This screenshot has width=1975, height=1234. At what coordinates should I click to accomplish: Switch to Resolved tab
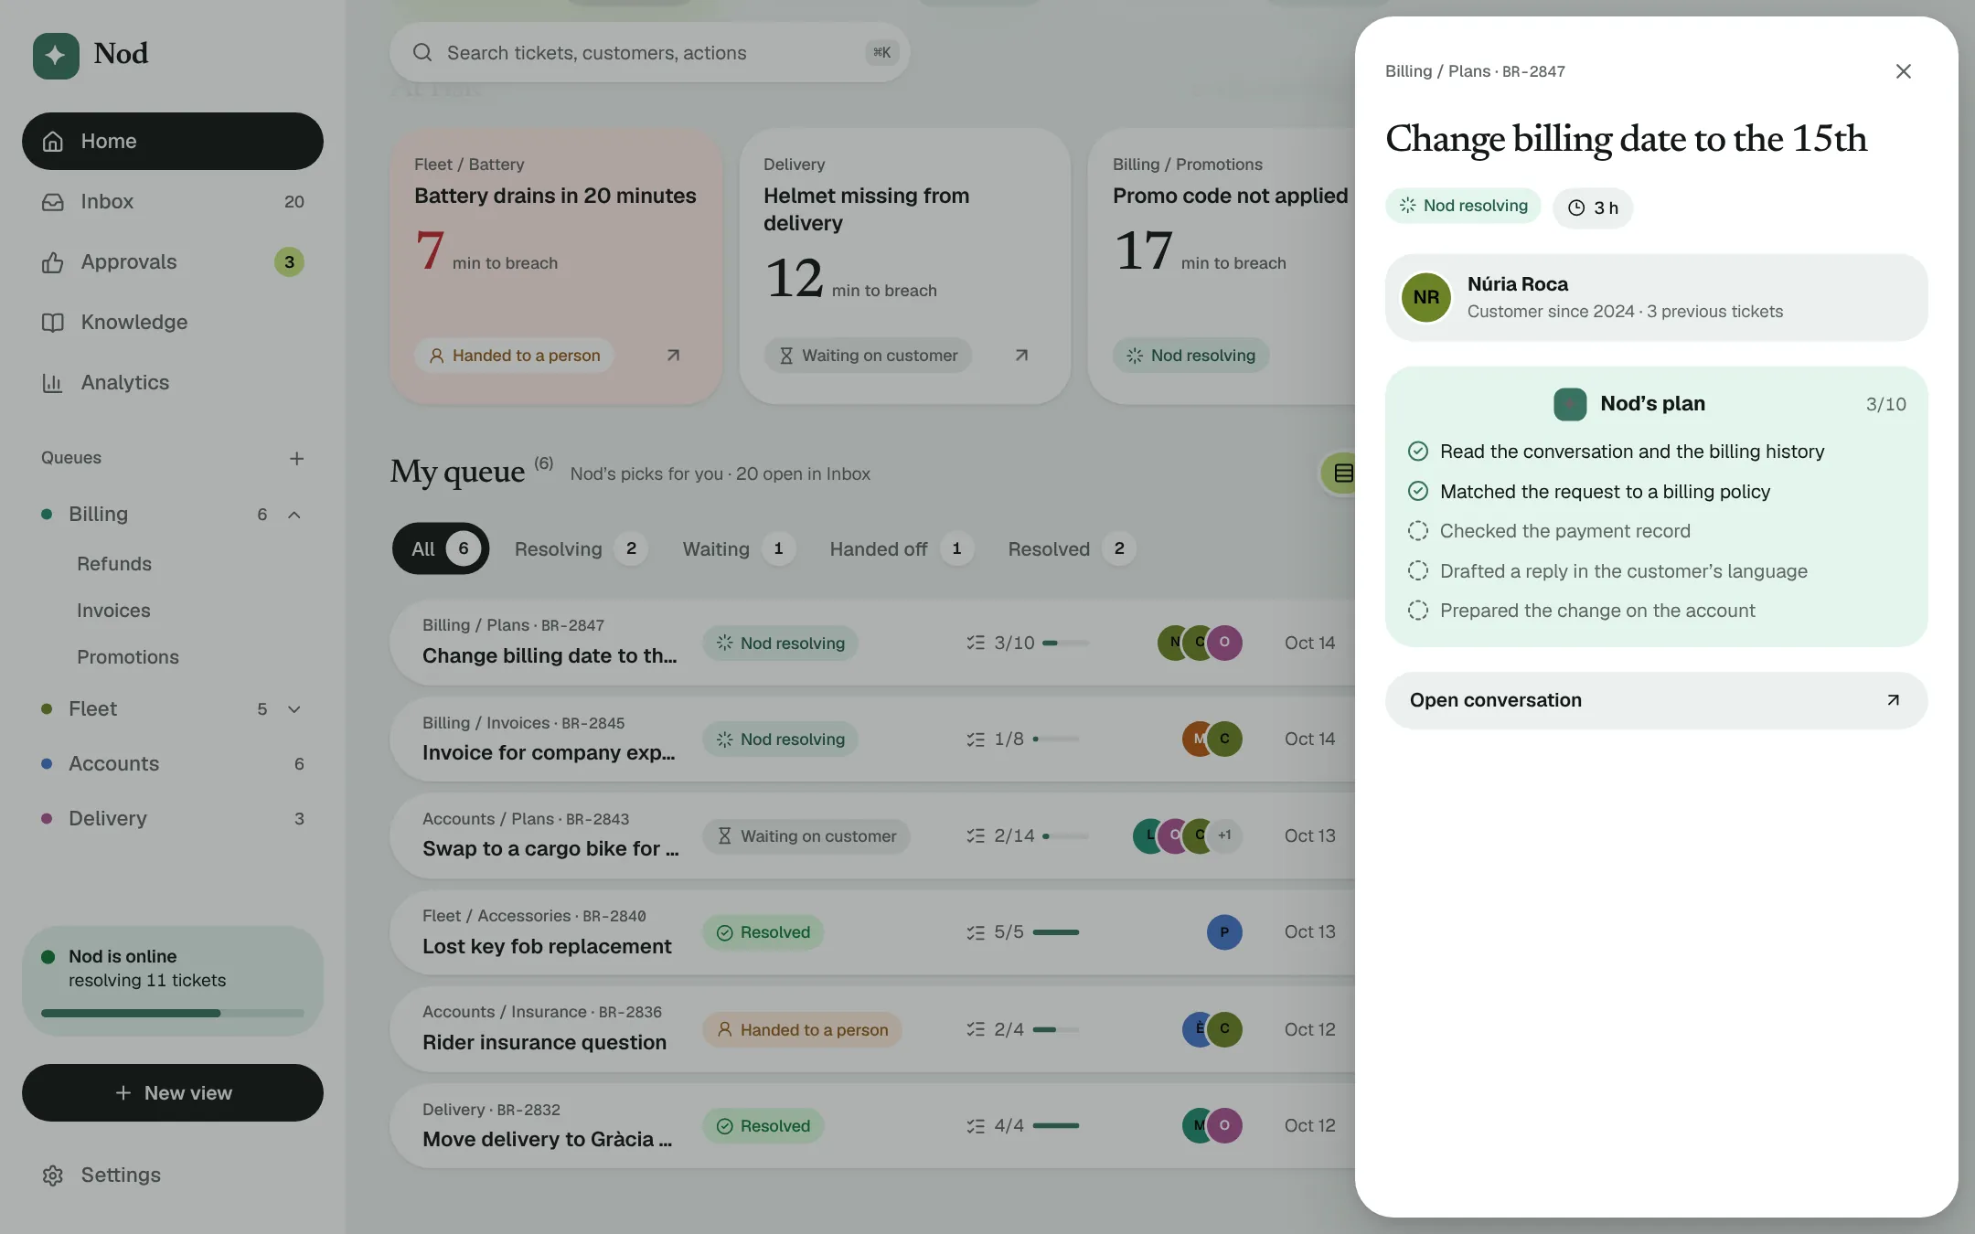1071,548
